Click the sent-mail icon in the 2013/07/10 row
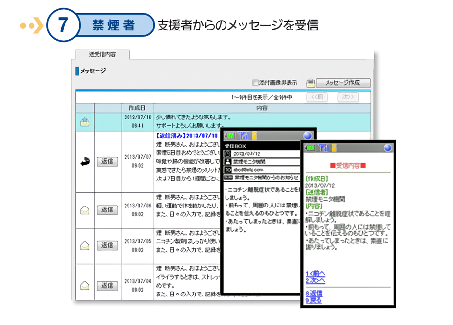Viewport: 453px width, 325px height. tap(85, 122)
